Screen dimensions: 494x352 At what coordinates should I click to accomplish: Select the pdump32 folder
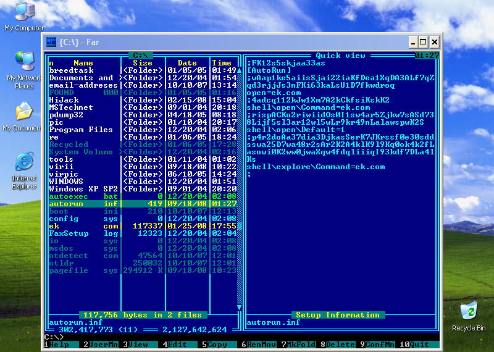[x=143, y=115]
